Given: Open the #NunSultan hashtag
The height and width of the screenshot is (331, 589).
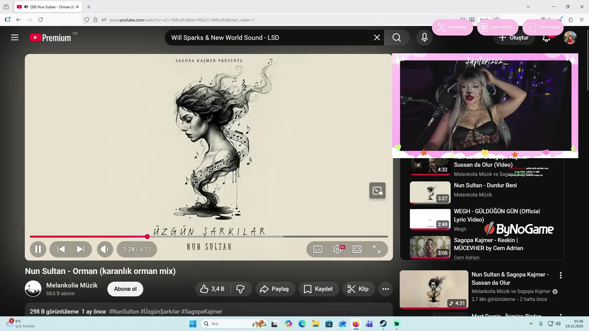Looking at the screenshot, I should (x=124, y=312).
